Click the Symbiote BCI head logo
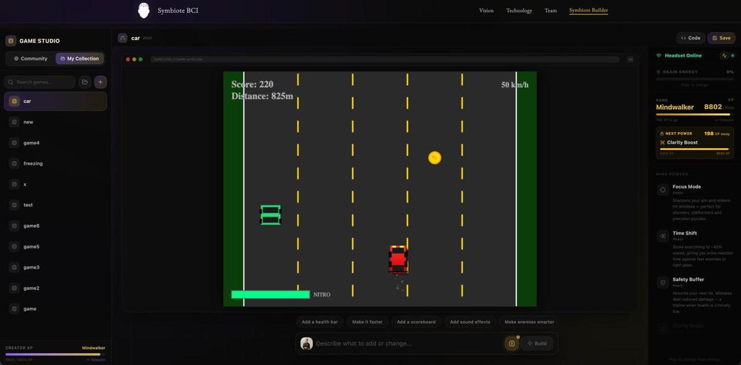Viewport: 741px width, 365px height. click(x=144, y=10)
